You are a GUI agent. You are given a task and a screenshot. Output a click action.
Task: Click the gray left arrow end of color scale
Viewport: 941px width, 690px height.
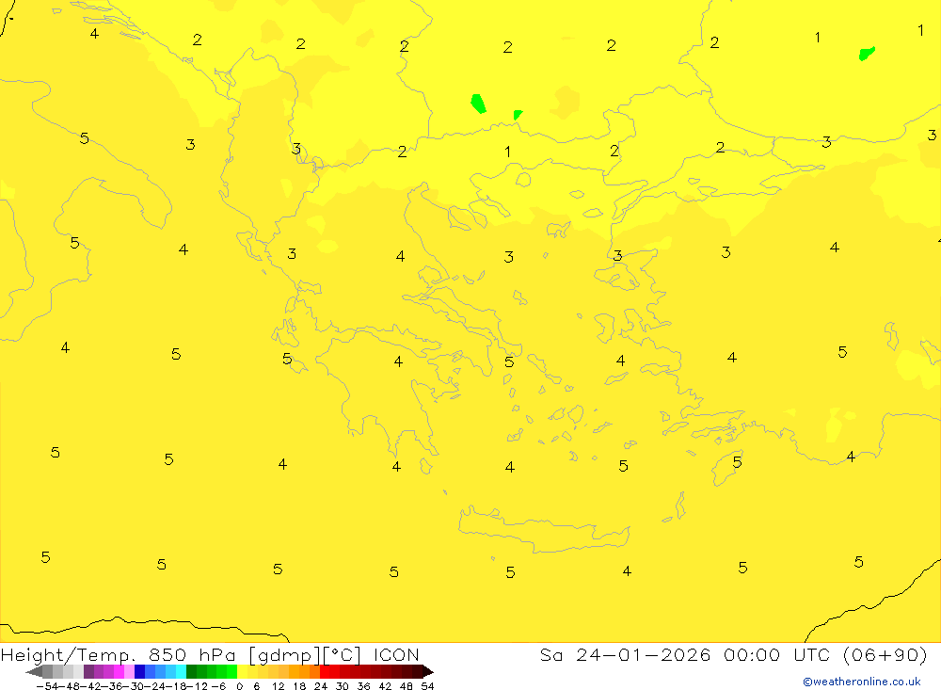click(35, 671)
